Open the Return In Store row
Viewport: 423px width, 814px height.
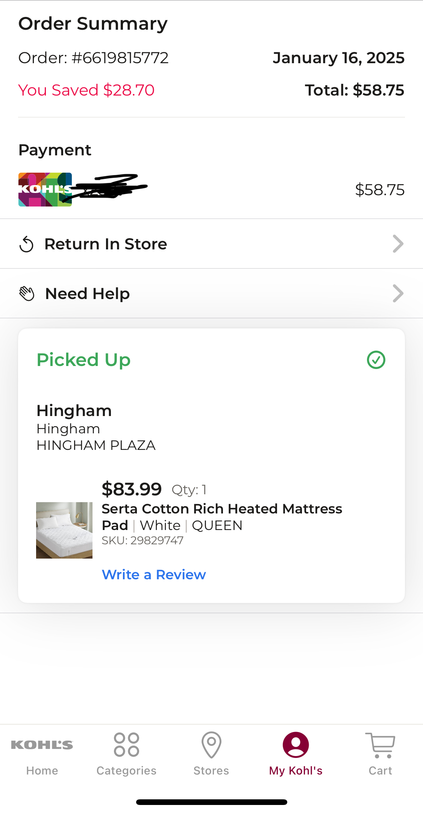point(211,244)
